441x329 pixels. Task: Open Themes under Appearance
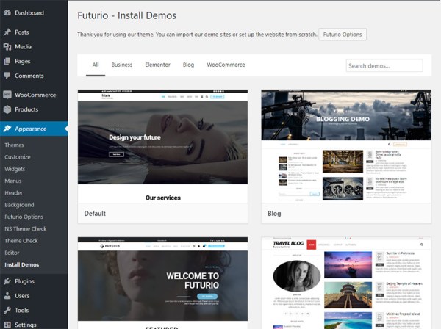click(14, 145)
